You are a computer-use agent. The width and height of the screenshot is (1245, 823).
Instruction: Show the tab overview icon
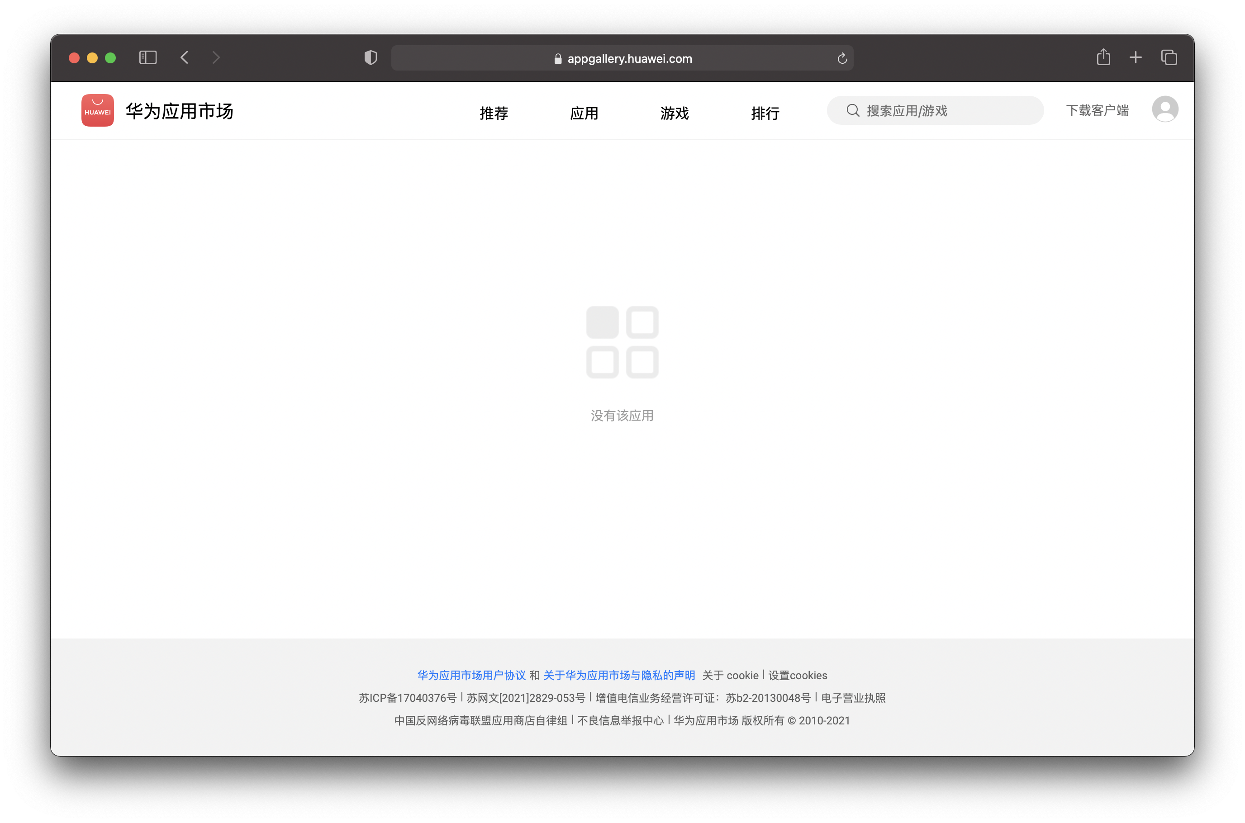[1169, 58]
